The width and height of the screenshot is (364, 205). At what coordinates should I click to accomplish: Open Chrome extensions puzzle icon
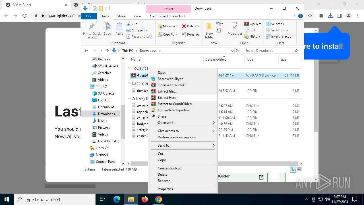pos(321,16)
